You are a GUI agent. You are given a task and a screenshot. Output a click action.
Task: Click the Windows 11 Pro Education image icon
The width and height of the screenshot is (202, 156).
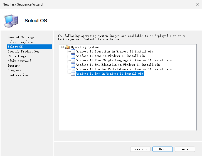pos(73,65)
